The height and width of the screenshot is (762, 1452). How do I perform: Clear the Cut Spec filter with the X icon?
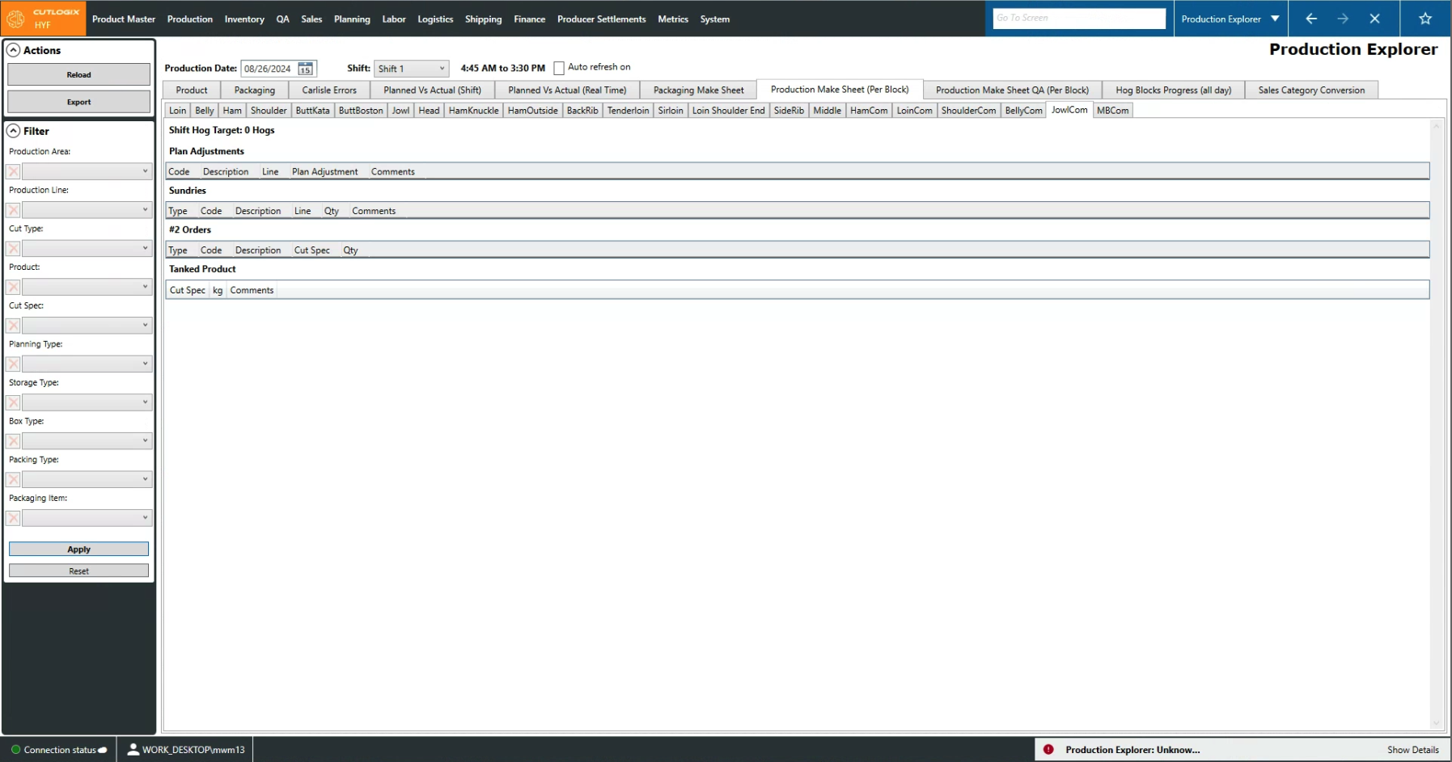tap(12, 325)
